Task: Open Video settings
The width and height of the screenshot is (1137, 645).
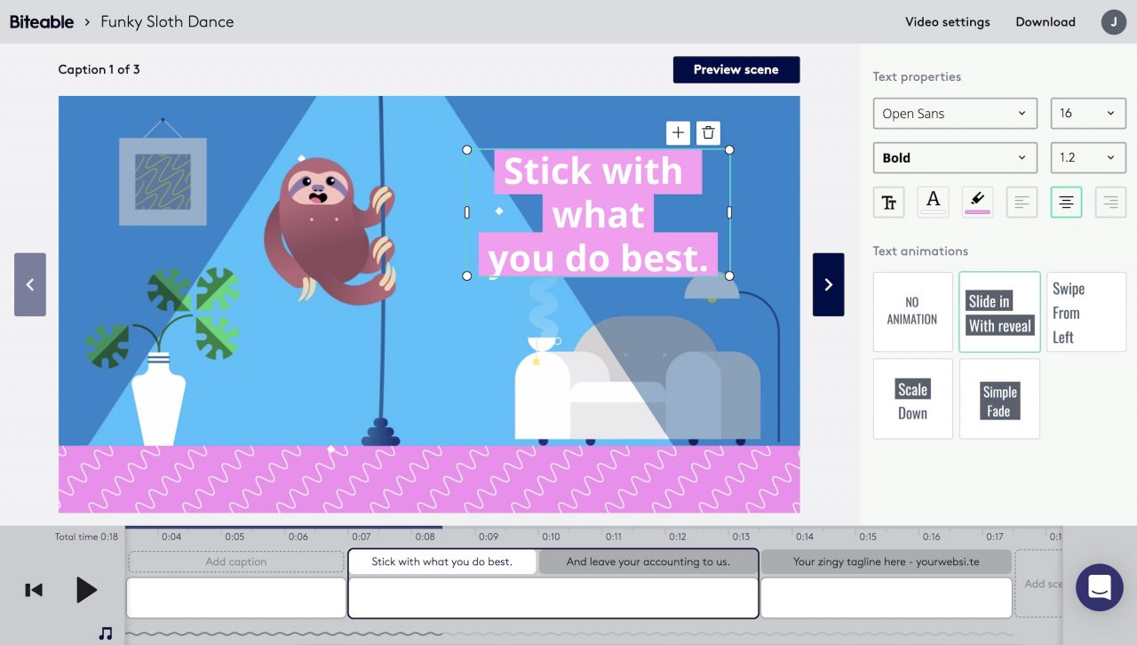Action: coord(948,21)
